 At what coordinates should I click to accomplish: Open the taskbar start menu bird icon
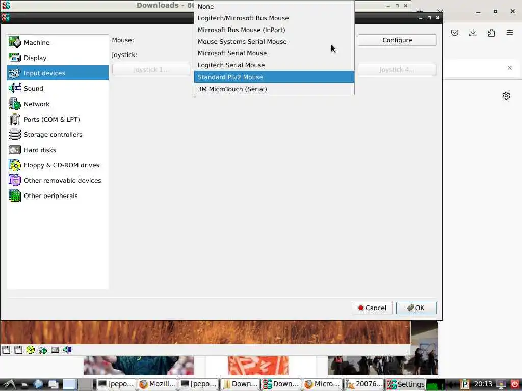coord(8,384)
